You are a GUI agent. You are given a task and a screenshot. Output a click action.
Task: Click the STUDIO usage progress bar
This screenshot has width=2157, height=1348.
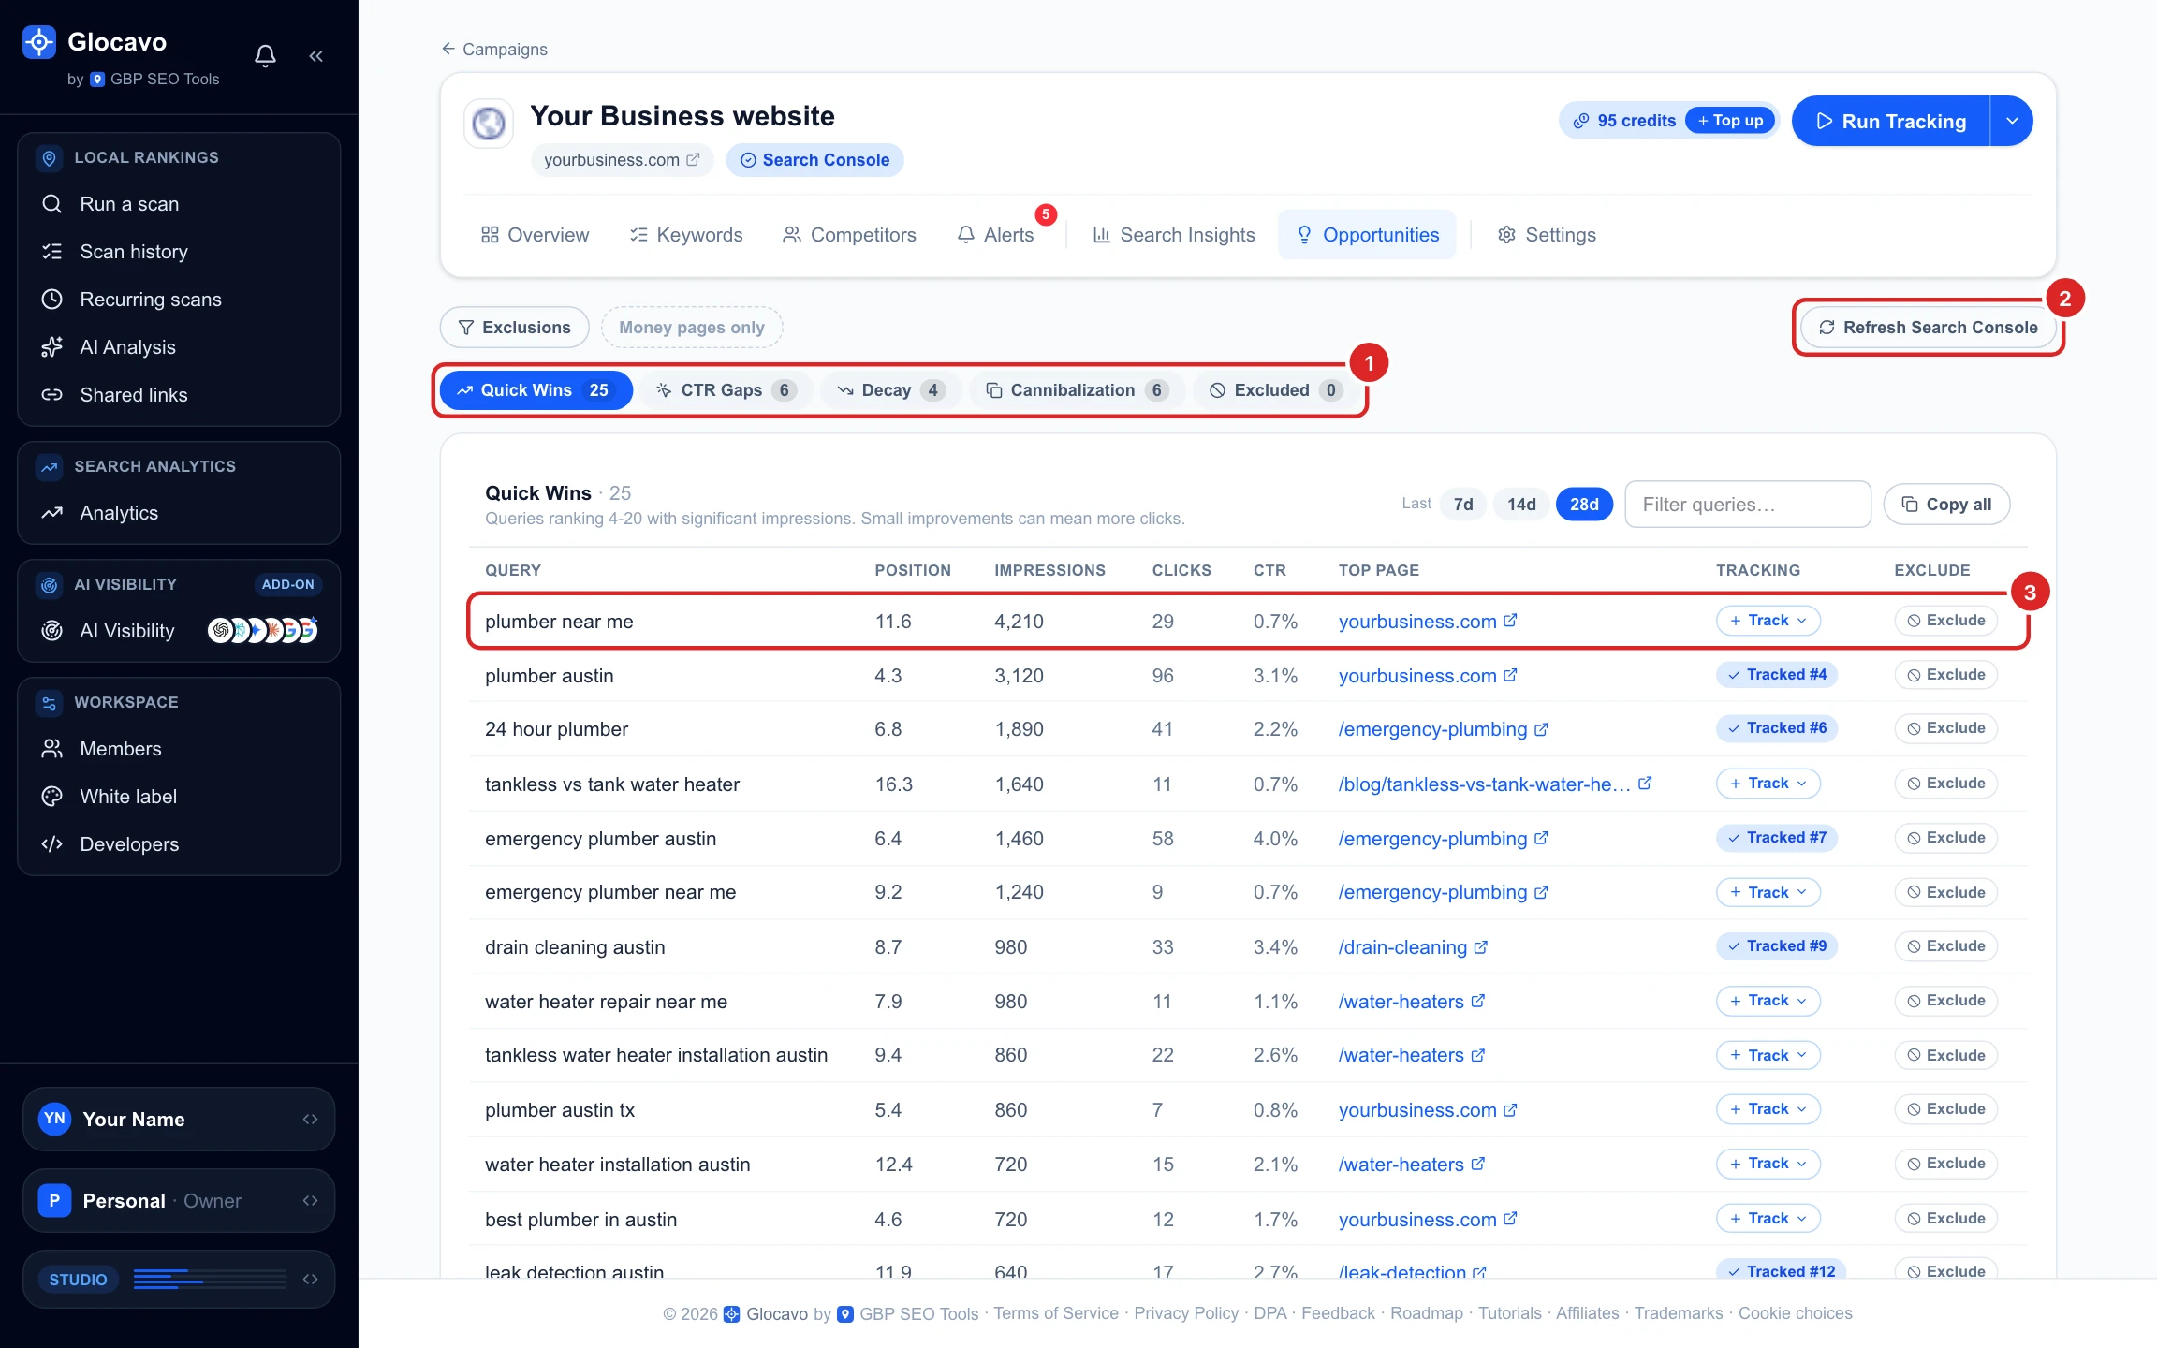[x=210, y=1280]
